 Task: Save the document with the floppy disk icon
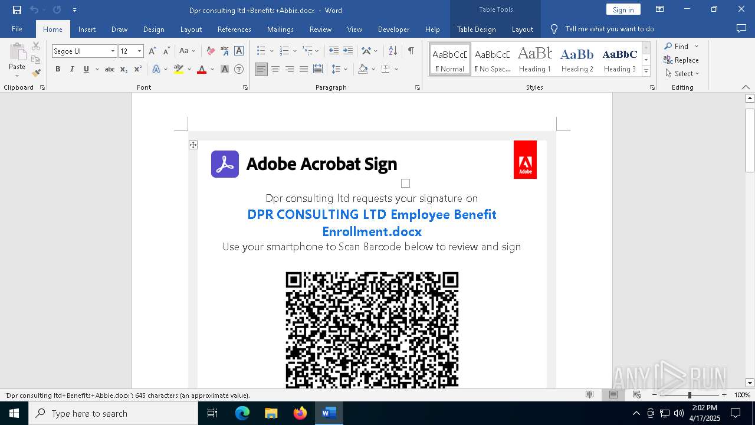click(17, 10)
